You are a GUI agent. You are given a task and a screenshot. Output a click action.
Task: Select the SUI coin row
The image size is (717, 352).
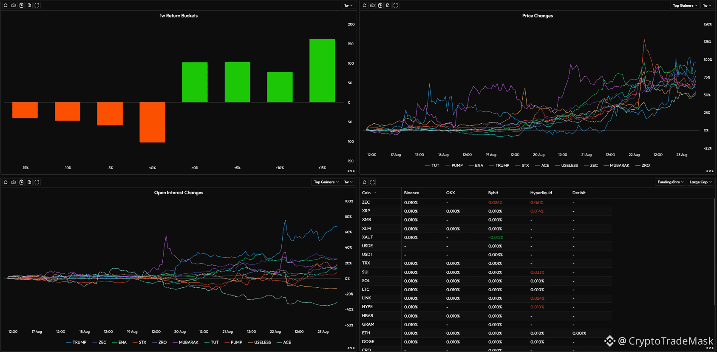pos(486,273)
